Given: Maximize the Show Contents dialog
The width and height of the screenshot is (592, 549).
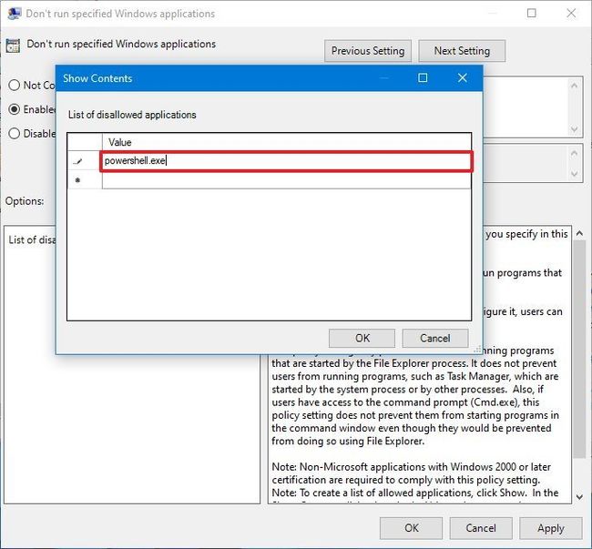Looking at the screenshot, I should tap(423, 77).
